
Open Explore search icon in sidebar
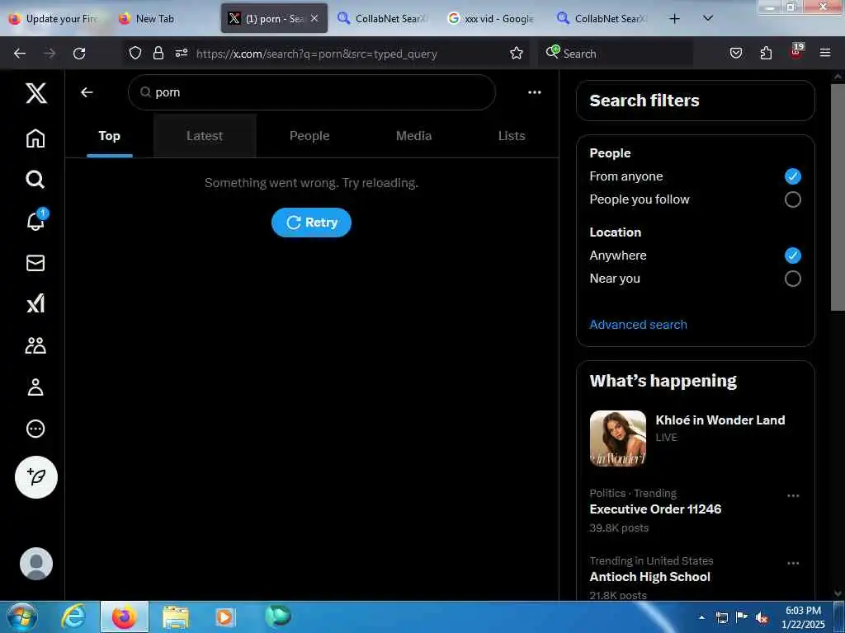35,179
